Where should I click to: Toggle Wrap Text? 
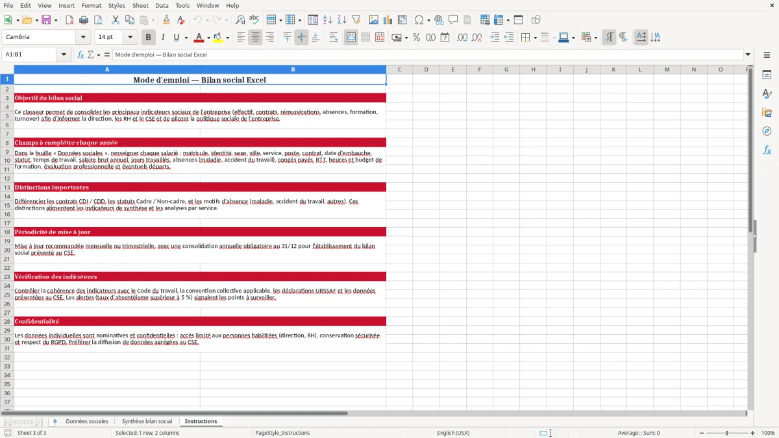334,38
